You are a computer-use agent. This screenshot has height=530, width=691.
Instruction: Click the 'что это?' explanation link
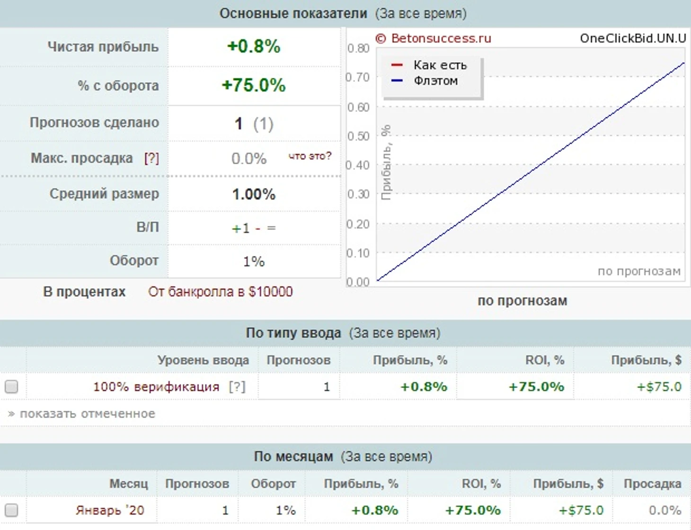[x=310, y=156]
